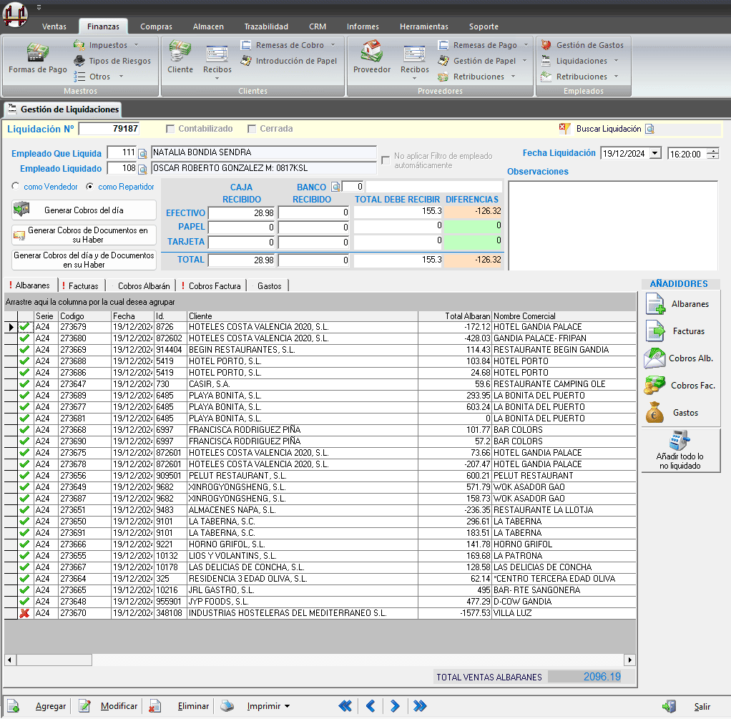Image resolution: width=731 pixels, height=719 pixels.
Task: Open Gestión de Gastos
Action: coord(582,45)
